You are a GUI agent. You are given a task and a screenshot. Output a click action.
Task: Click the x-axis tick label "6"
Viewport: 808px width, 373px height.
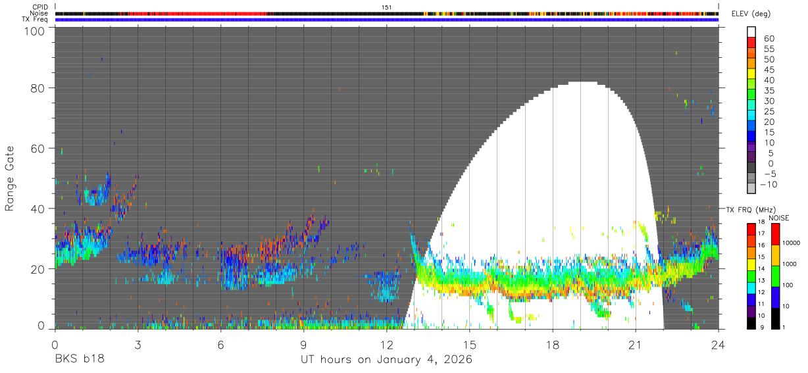pyautogui.click(x=220, y=344)
